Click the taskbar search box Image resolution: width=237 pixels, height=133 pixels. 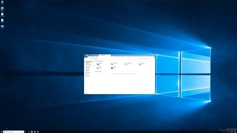13,132
